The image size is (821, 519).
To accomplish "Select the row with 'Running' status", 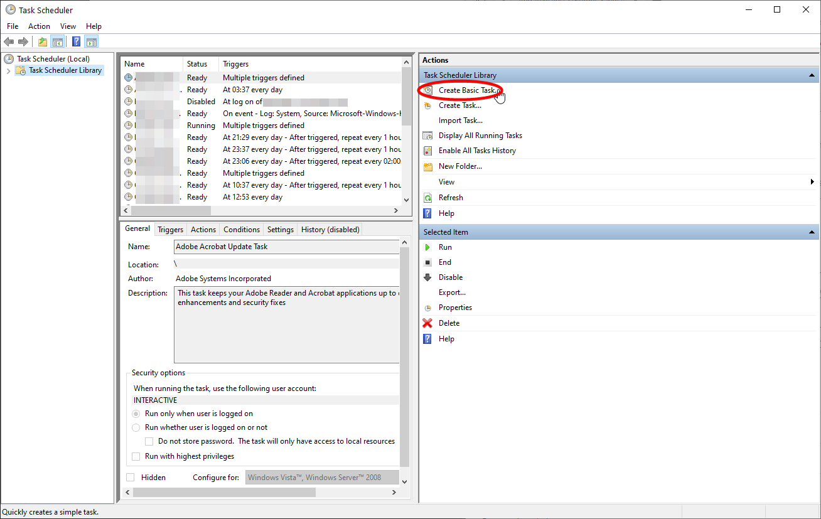I will tap(261, 126).
